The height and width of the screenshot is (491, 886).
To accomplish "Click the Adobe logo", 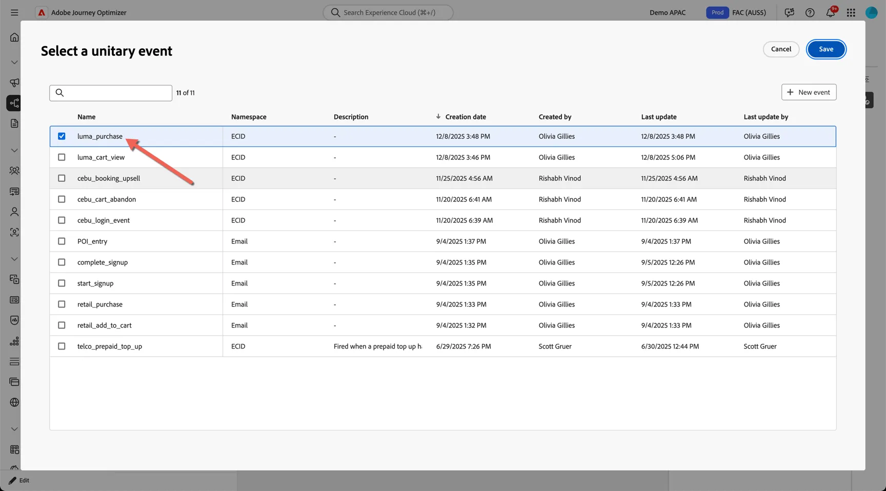I will point(42,12).
